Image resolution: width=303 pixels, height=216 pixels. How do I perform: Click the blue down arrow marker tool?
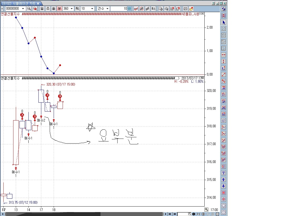point(224,186)
